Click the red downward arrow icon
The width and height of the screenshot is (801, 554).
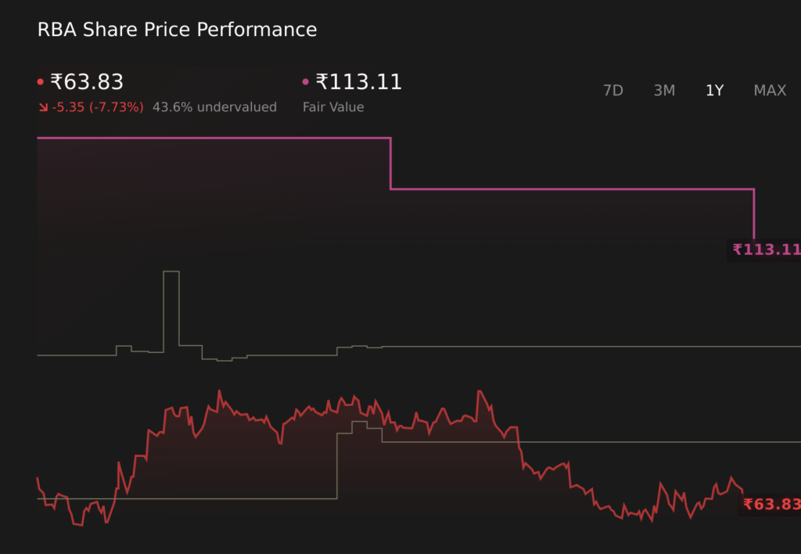click(x=43, y=107)
